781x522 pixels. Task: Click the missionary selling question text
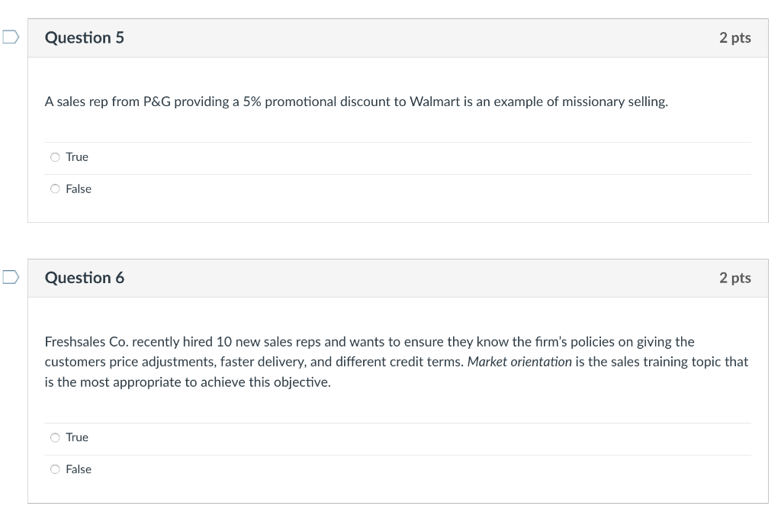pyautogui.click(x=356, y=100)
